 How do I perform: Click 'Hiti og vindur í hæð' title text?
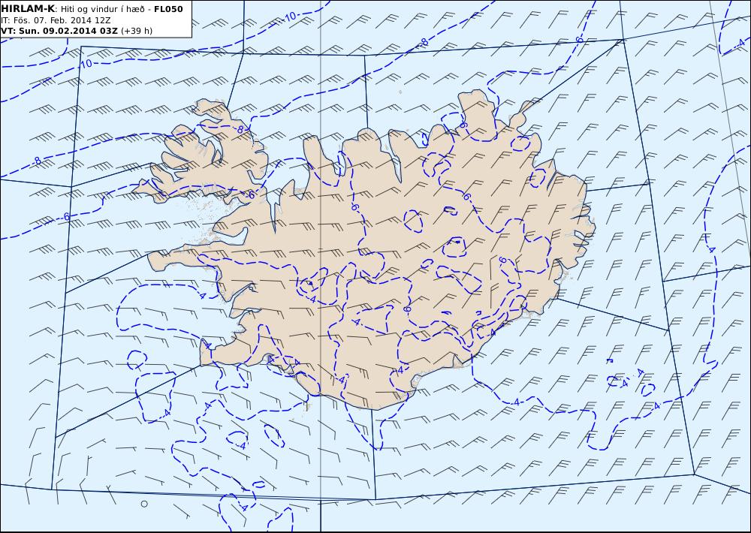click(102, 9)
